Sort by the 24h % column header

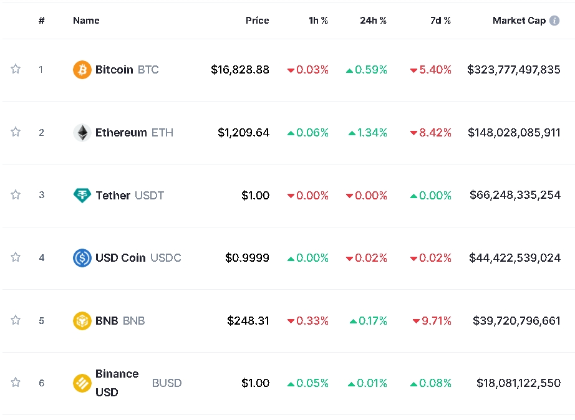[373, 21]
